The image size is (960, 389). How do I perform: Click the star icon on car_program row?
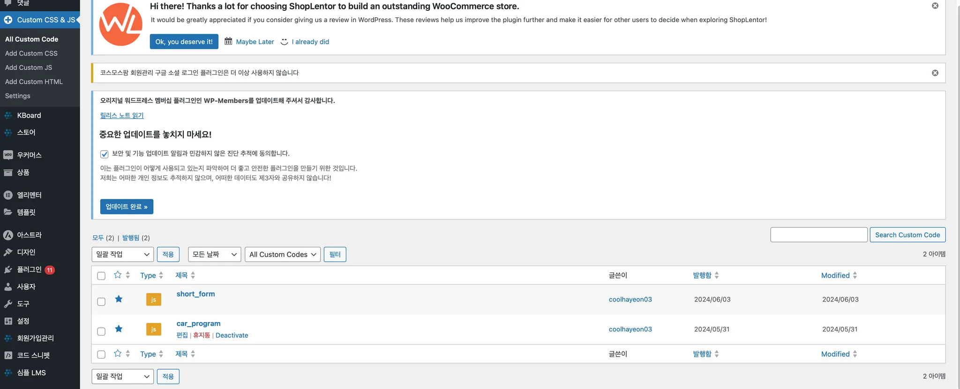pos(119,329)
